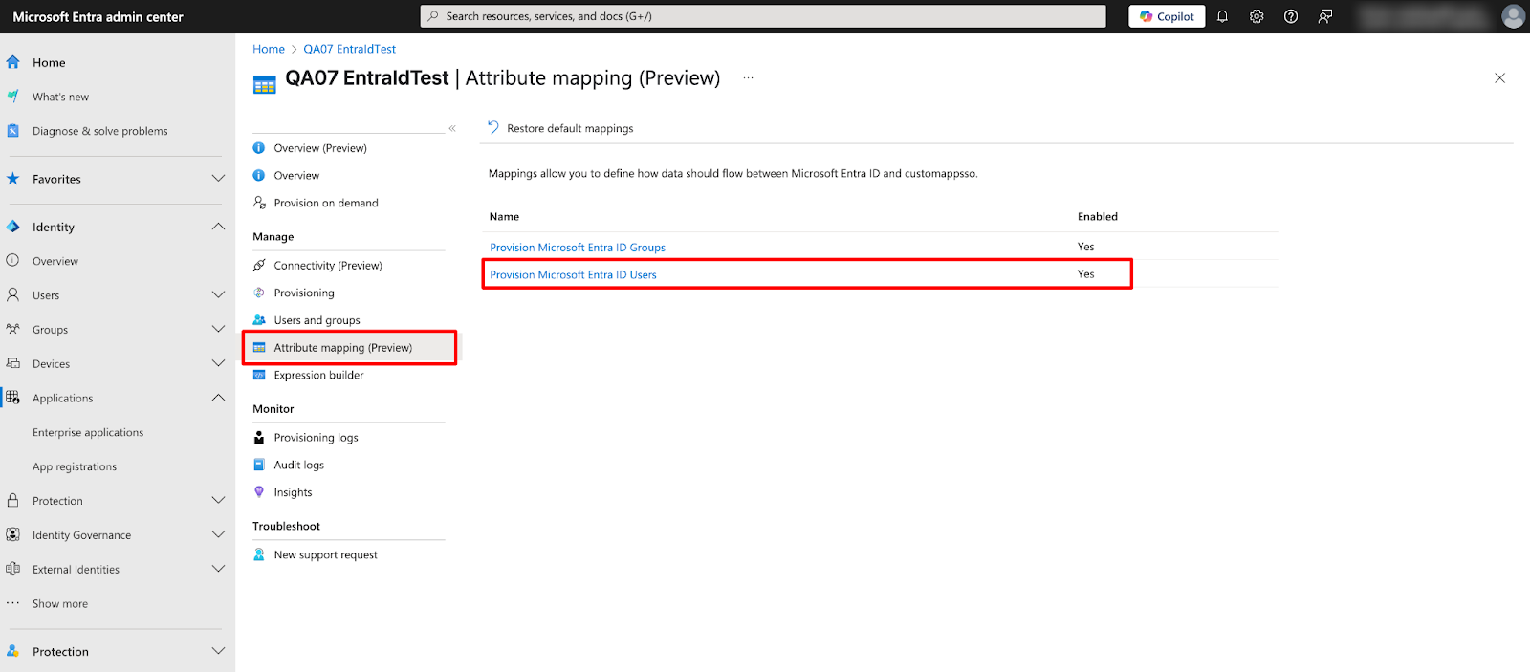The image size is (1530, 672).
Task: Expand the Favorites section chevron
Action: pos(218,179)
